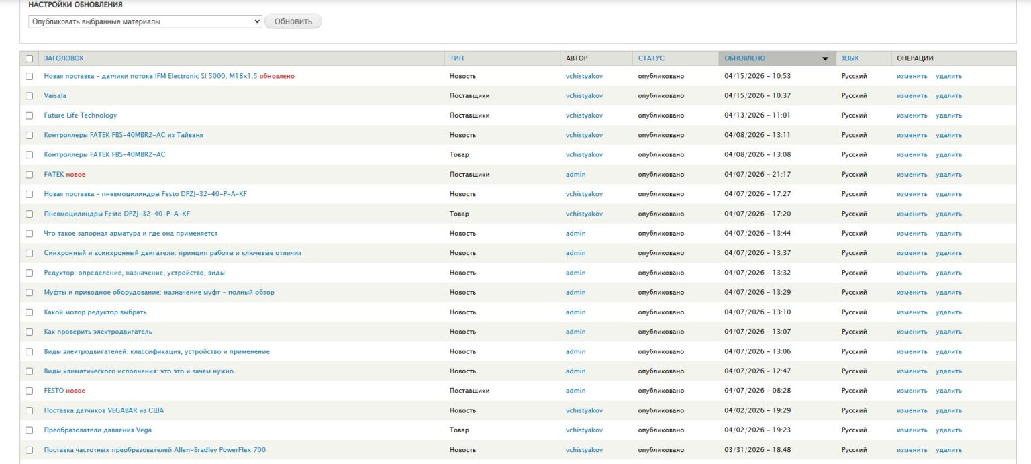This screenshot has width=1031, height=464.
Task: Open author admin in the FATEK supplier row
Action: tap(575, 174)
